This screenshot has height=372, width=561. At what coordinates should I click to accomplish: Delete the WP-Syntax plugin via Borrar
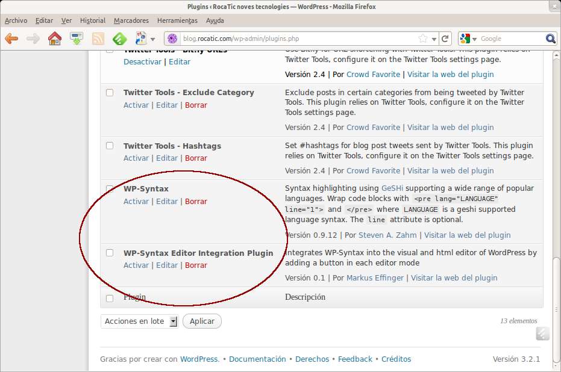tap(196, 201)
